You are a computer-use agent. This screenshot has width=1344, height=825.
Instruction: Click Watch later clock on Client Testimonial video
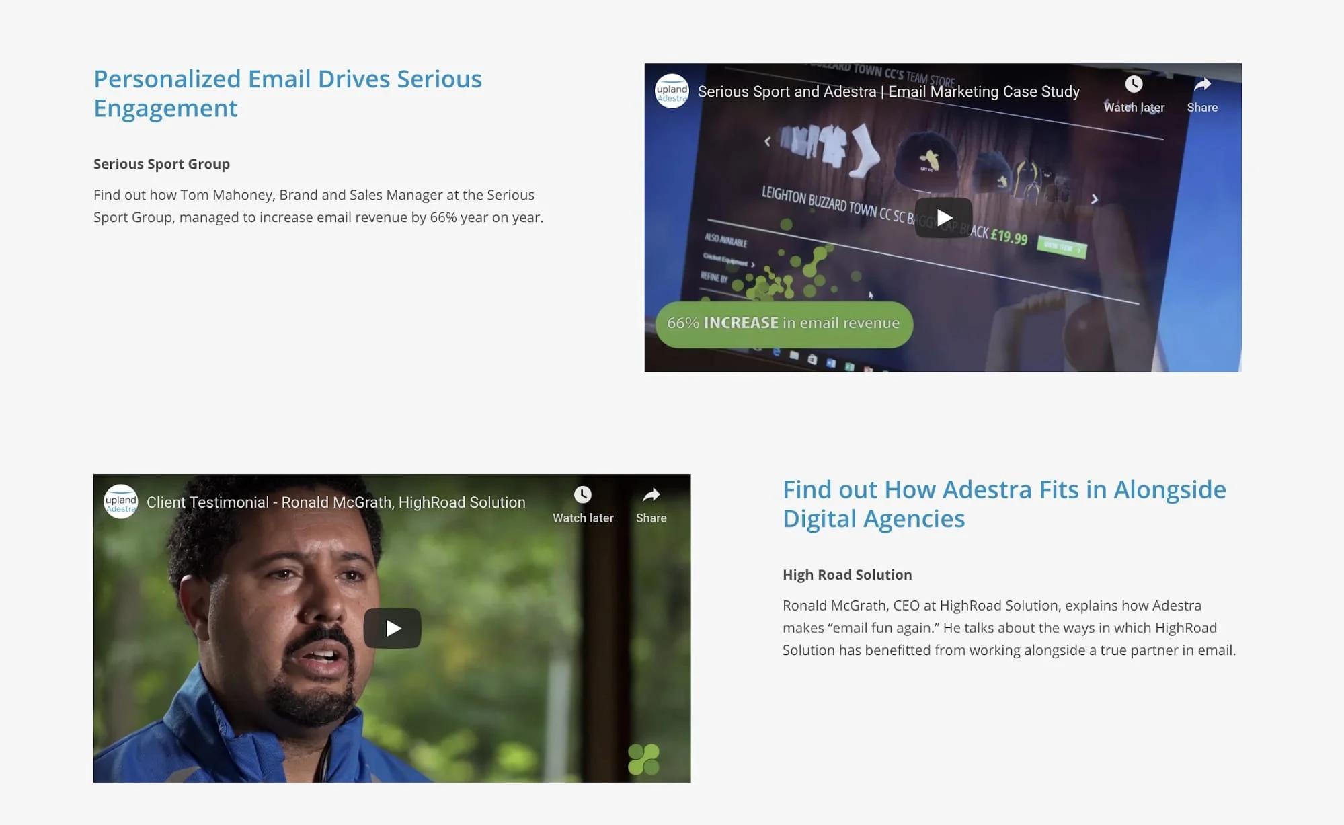point(582,496)
